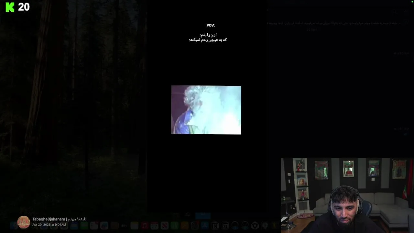Click the Tabaghe8jahanam channel name
414x233 pixels.
[x=59, y=219]
